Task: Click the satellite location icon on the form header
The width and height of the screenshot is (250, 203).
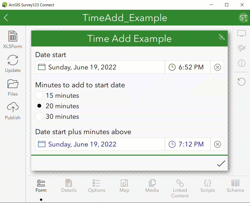Action: [x=221, y=38]
